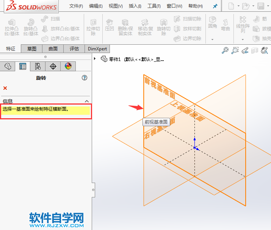Image resolution: width=271 pixels, height=230 pixels.
Task: Click the New document icon
Action: 231,6
